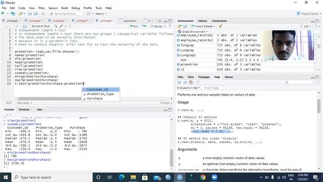This screenshot has height=182, width=323.
Task: Switch to the Packages tab
Action: [x=204, y=77]
